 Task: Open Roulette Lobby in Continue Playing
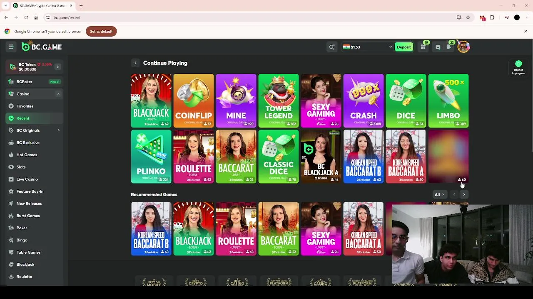(x=194, y=157)
